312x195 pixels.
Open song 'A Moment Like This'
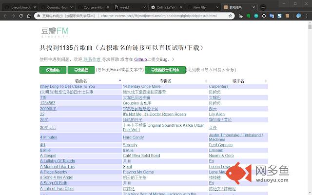[x=58, y=167]
